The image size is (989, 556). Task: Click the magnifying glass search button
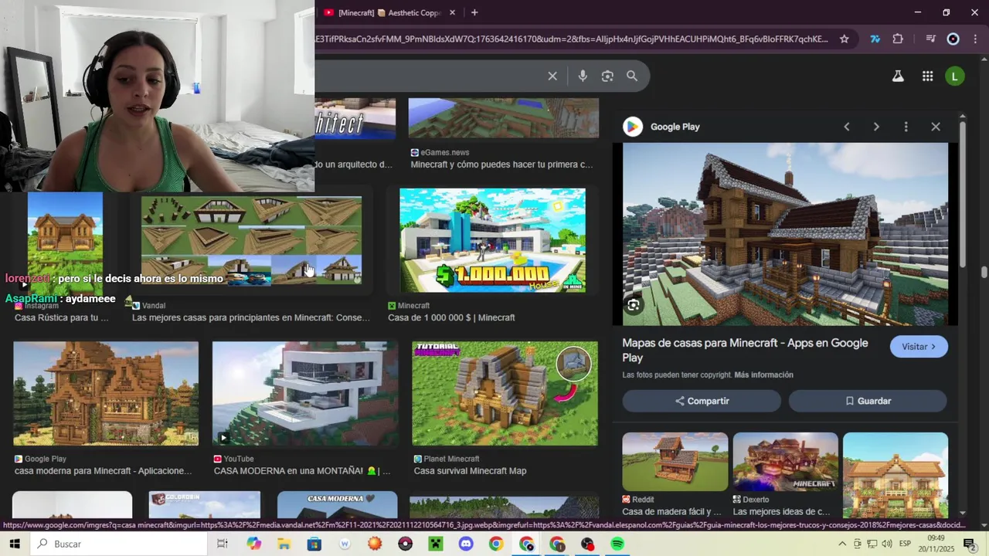click(x=632, y=76)
